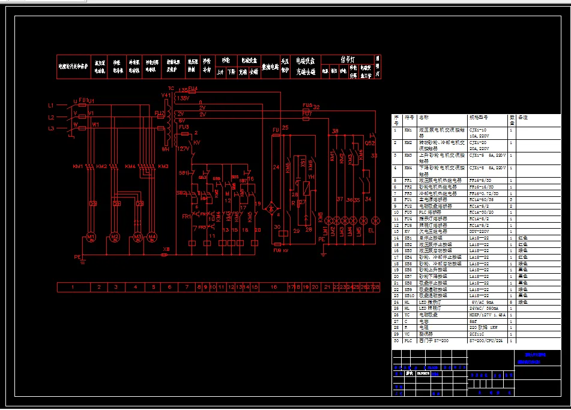The height and width of the screenshot is (410, 571).
Task: Click the '电磁吸盘' name cell in parts table
Action: (442, 315)
